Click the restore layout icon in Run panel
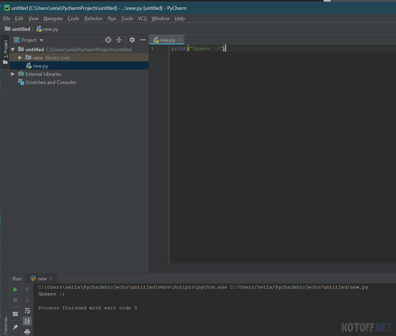Screen dimensions: 396x336 [x=15, y=314]
